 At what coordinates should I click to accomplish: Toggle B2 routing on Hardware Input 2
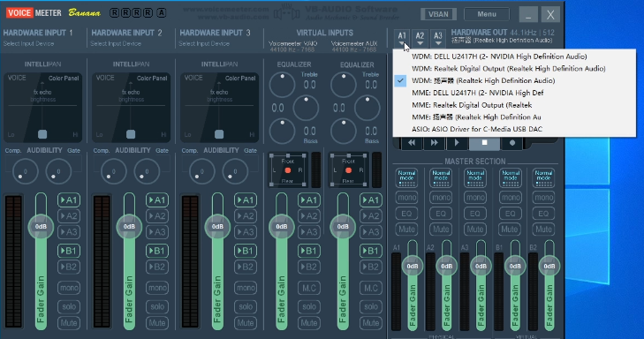point(157,267)
